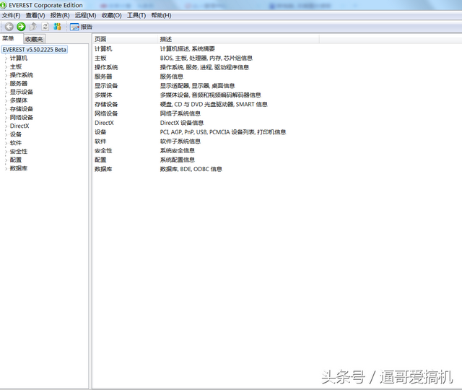The width and height of the screenshot is (462, 390).
Task: Click description PCI, AGP, PnP, USB, PCMCIA
Action: (x=223, y=132)
